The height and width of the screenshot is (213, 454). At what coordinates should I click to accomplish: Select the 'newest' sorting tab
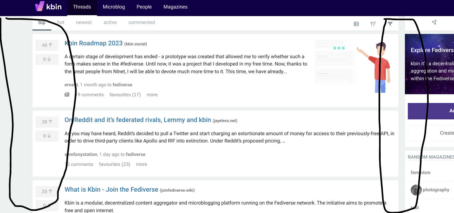[x=84, y=22]
